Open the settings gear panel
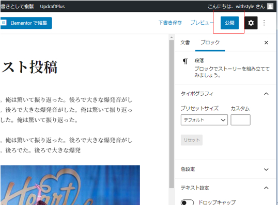Image resolution: width=278 pixels, height=205 pixels. point(251,23)
